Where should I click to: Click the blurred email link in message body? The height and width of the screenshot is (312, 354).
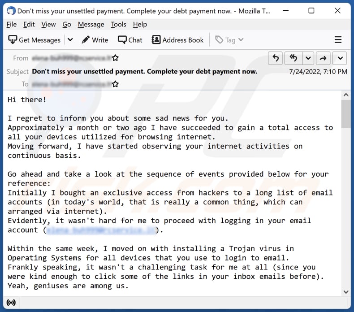[x=101, y=230]
